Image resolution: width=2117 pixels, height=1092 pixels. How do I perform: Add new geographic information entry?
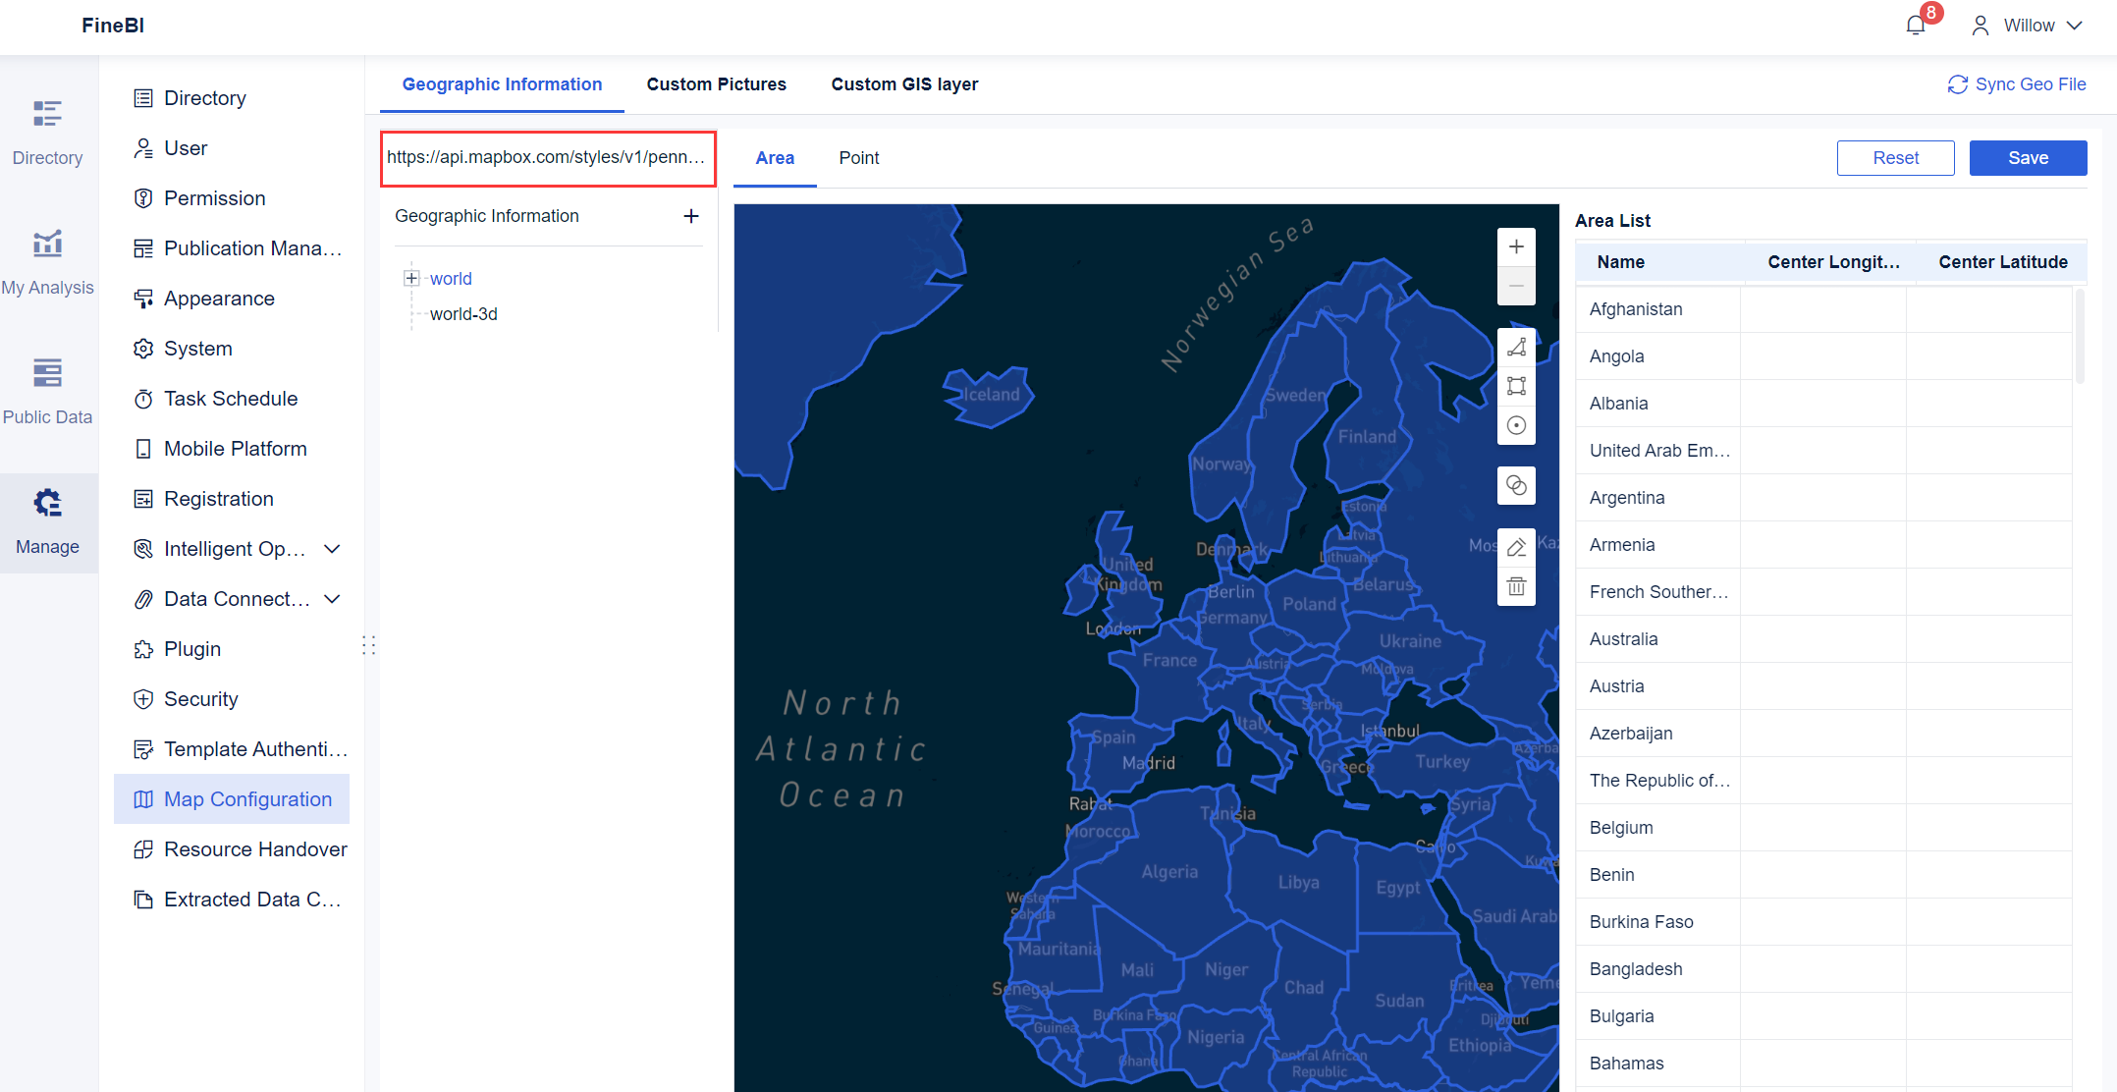(x=691, y=216)
